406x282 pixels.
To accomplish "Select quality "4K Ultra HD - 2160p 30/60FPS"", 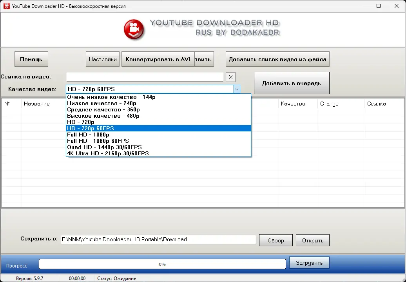I will click(107, 153).
